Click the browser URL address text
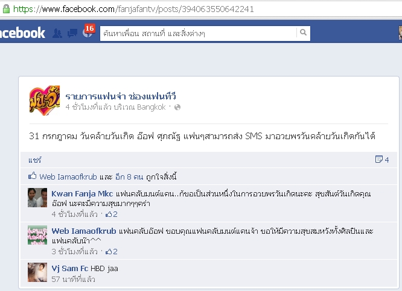 click(133, 9)
